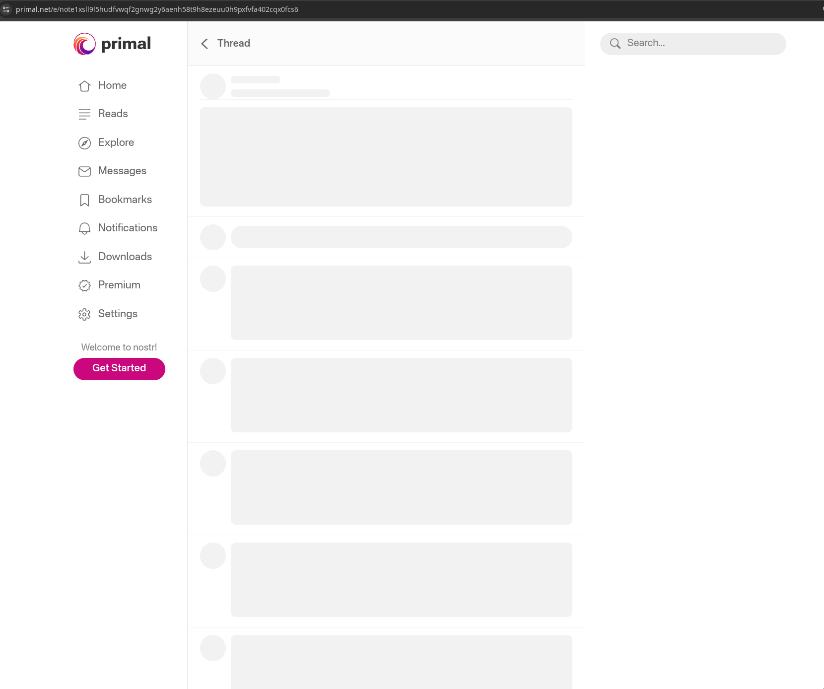Go back using the Thread chevron
The height and width of the screenshot is (689, 824).
coord(205,44)
